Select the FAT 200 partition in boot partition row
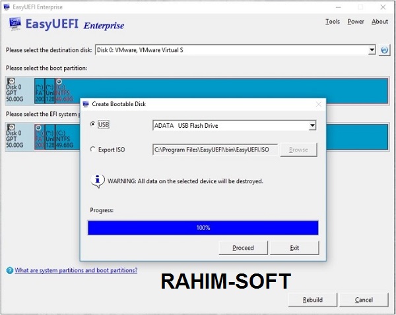The image size is (396, 315). tap(40, 91)
